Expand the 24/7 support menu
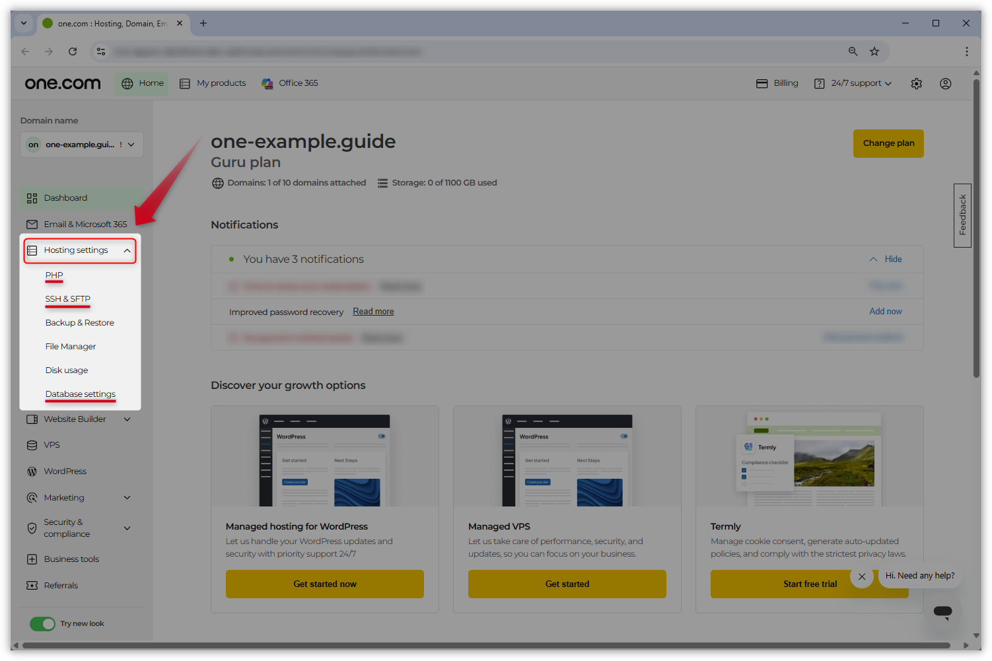This screenshot has width=992, height=661. tap(853, 83)
